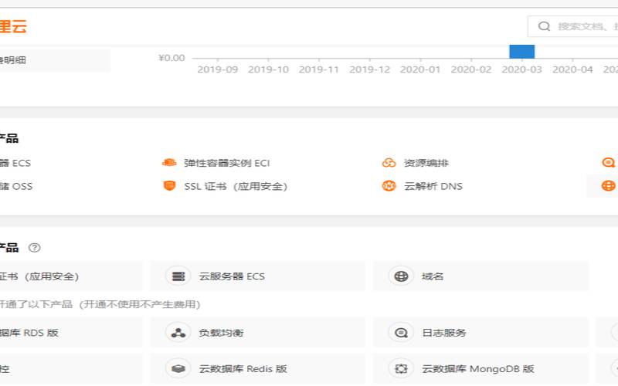Click the 域名 globe icon
The width and height of the screenshot is (618, 386).
[401, 276]
